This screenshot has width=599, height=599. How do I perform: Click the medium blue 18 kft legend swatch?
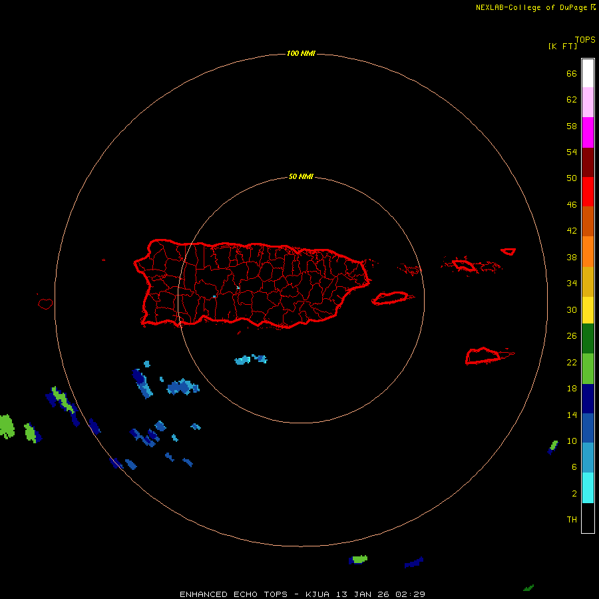click(588, 428)
